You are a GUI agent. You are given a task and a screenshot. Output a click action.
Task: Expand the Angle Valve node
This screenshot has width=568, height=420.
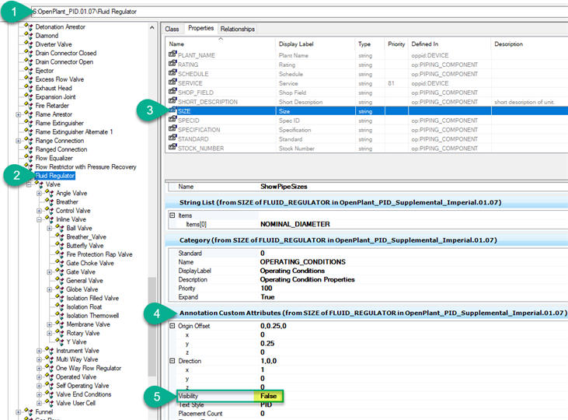coord(39,194)
